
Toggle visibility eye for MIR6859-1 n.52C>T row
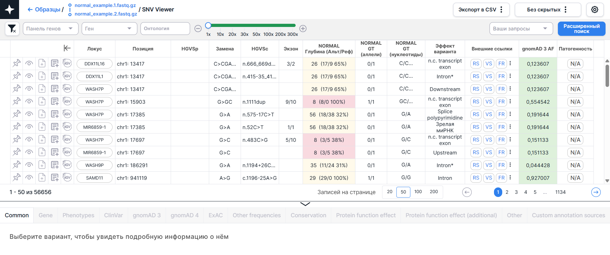[29, 127]
